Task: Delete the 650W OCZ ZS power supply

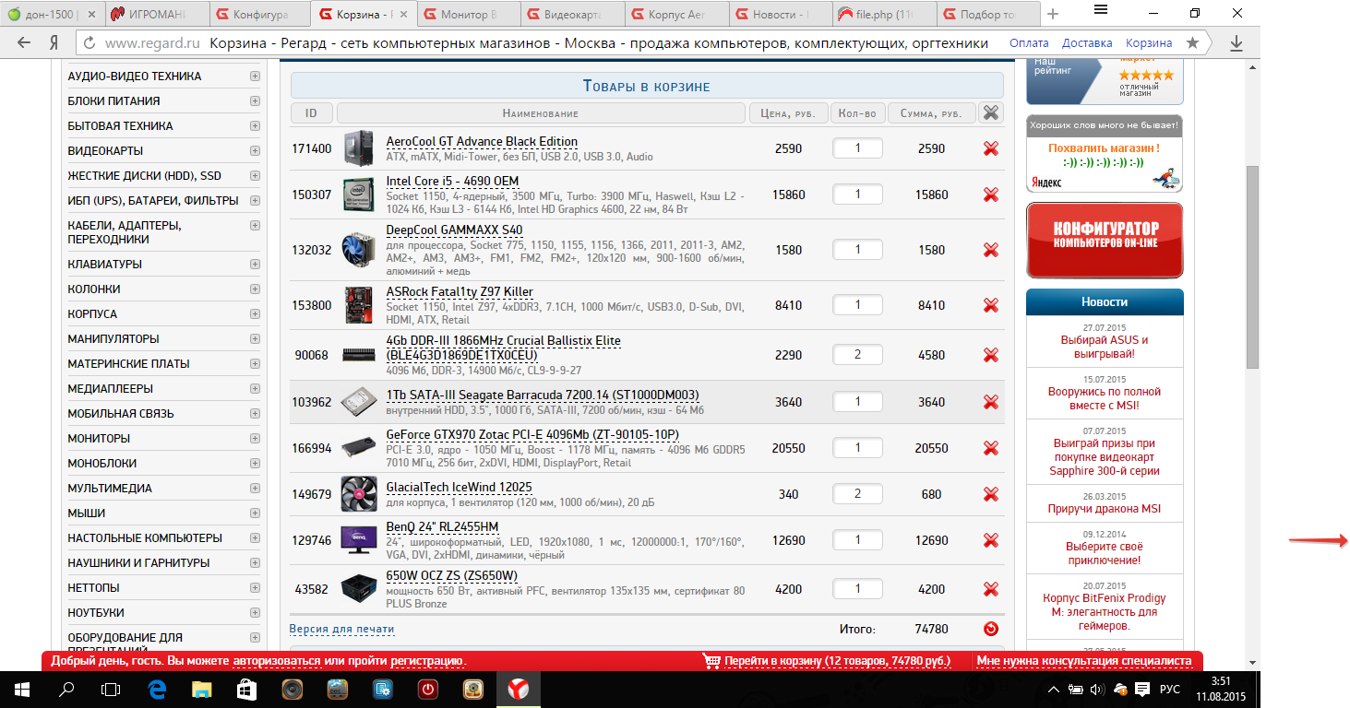Action: click(991, 589)
